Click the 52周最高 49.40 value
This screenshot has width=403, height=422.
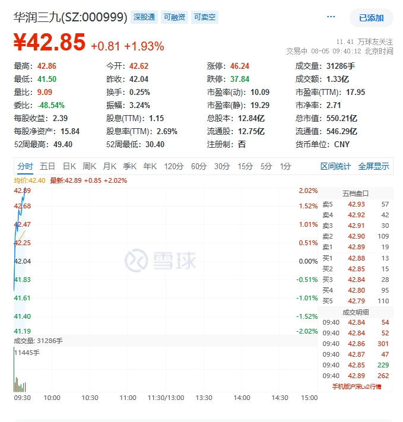63,144
